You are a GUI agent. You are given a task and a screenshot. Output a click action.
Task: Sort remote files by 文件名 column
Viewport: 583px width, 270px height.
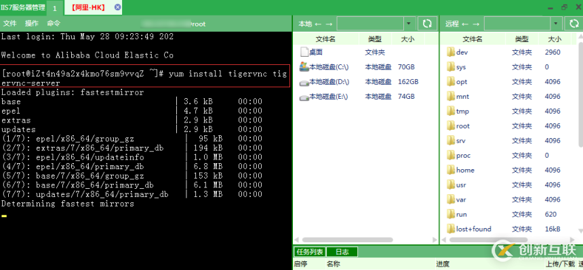(473, 39)
